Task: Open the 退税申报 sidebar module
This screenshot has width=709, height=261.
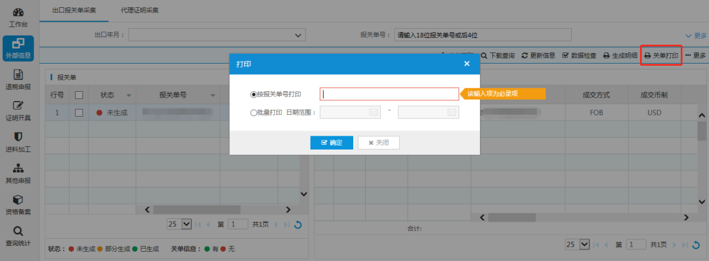Action: [x=18, y=80]
